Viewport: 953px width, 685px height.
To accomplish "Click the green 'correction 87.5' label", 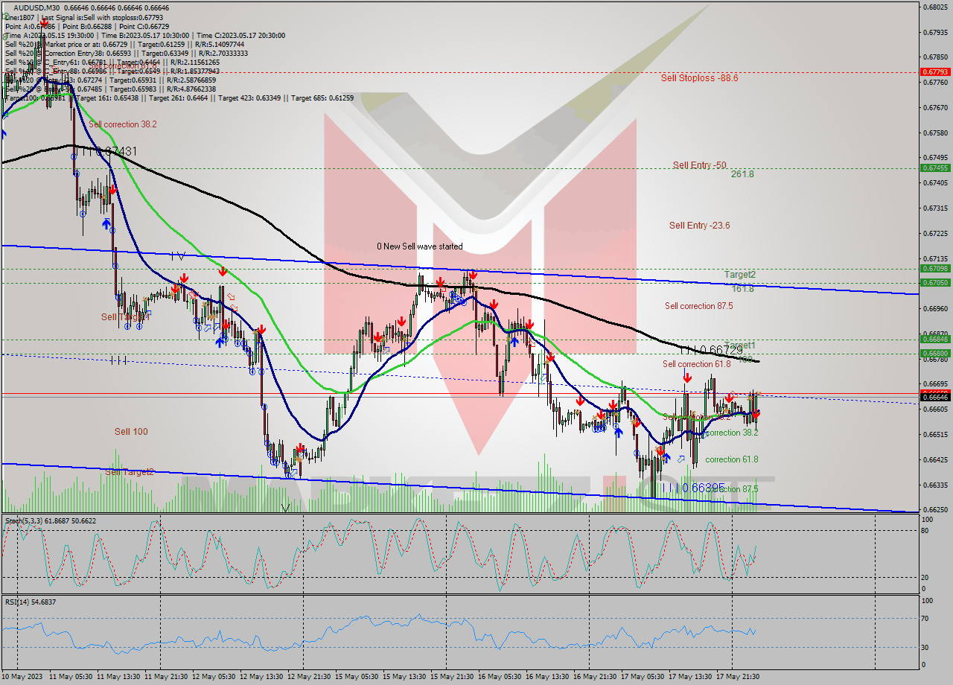I will pos(731,489).
